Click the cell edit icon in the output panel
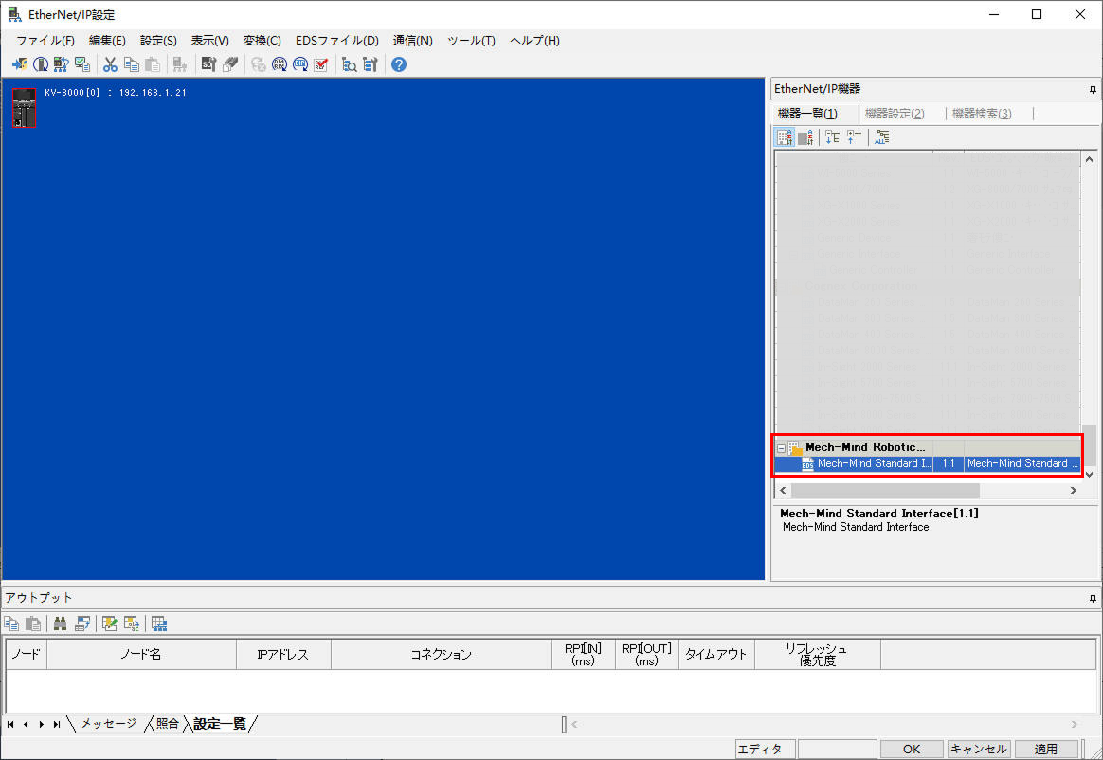Image resolution: width=1103 pixels, height=760 pixels. point(109,624)
